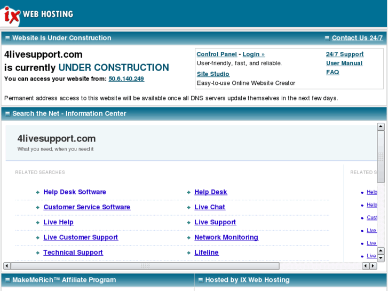
Task: Open Help Desk Software related search
Action: pyautogui.click(x=75, y=192)
